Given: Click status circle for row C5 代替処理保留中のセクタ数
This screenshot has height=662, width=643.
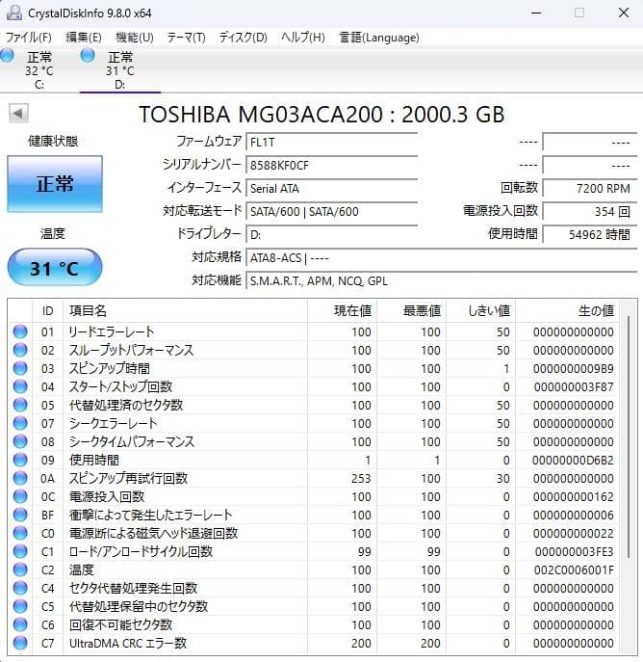Looking at the screenshot, I should pos(20,606).
